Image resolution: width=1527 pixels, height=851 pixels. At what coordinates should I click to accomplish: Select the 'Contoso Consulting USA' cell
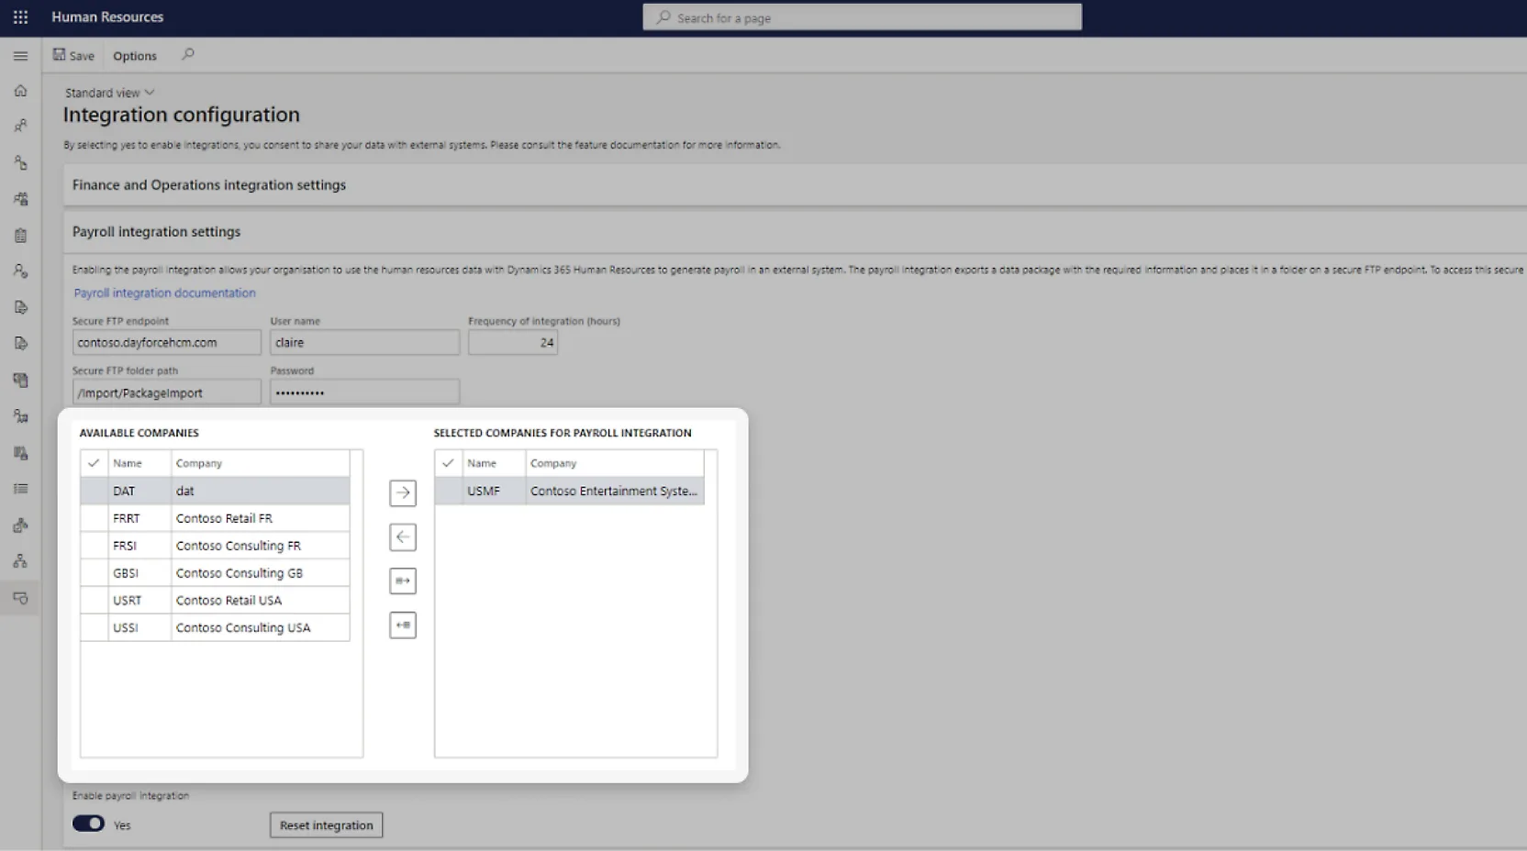click(261, 628)
